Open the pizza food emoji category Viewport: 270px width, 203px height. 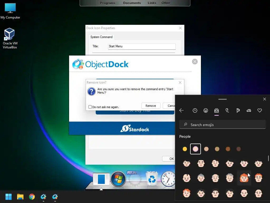click(238, 110)
